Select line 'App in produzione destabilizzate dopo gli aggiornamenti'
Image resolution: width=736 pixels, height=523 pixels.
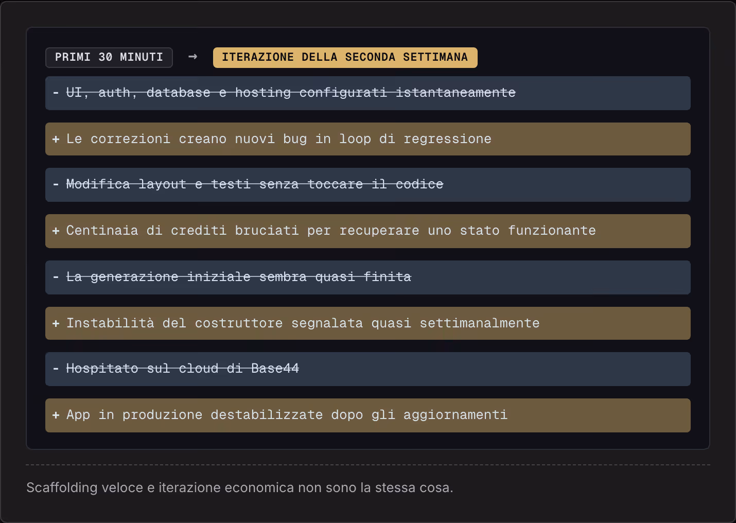pyautogui.click(x=368, y=415)
